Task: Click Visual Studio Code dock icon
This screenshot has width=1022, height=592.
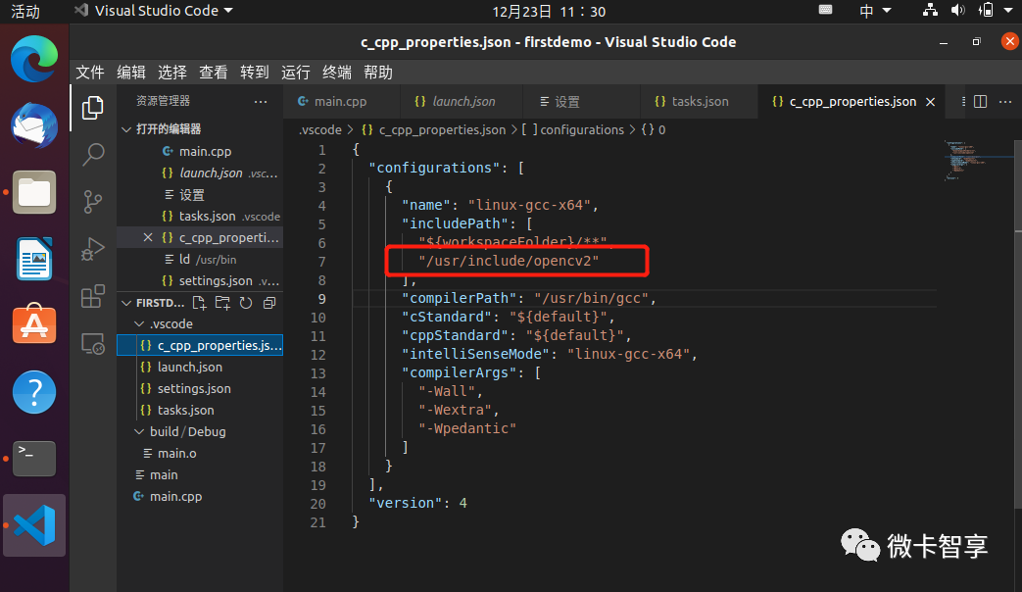Action: pyautogui.click(x=34, y=525)
